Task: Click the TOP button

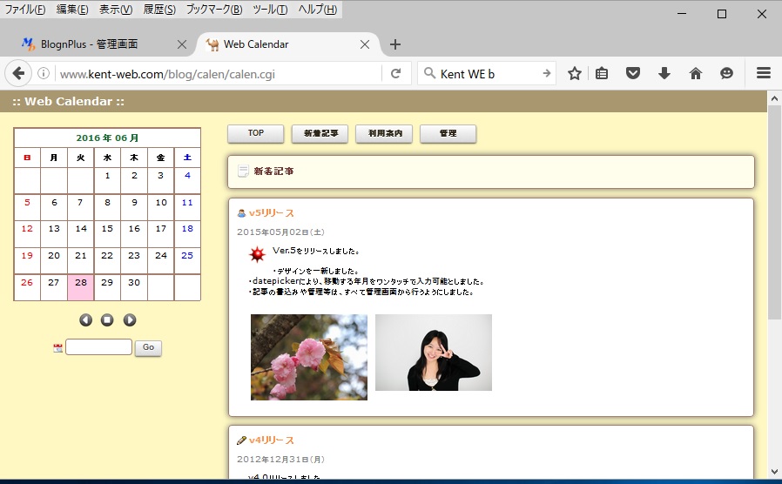Action: 256,133
